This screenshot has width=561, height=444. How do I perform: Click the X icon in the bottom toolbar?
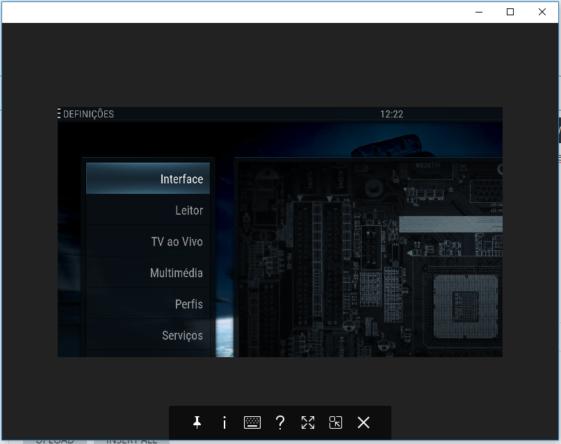click(x=364, y=422)
